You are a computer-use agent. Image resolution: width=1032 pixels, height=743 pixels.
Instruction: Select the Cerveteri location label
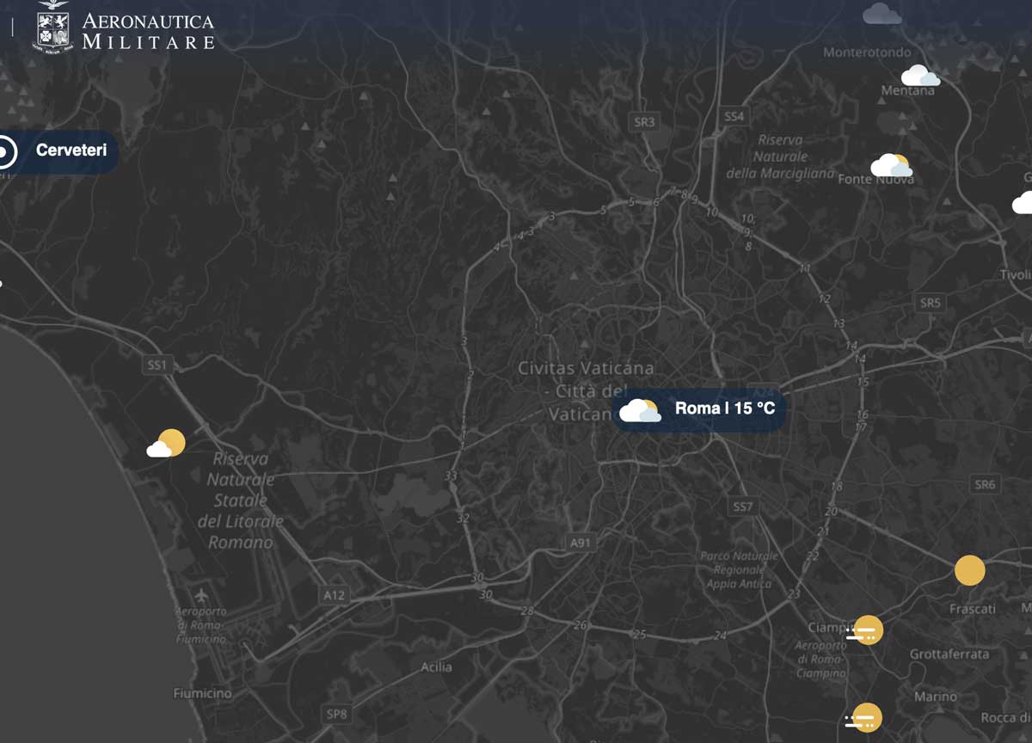coord(71,150)
